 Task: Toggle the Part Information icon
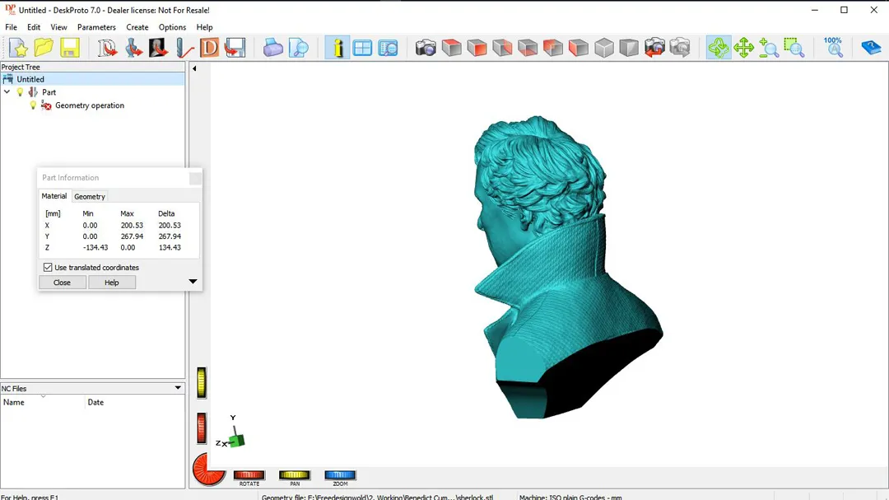click(337, 48)
